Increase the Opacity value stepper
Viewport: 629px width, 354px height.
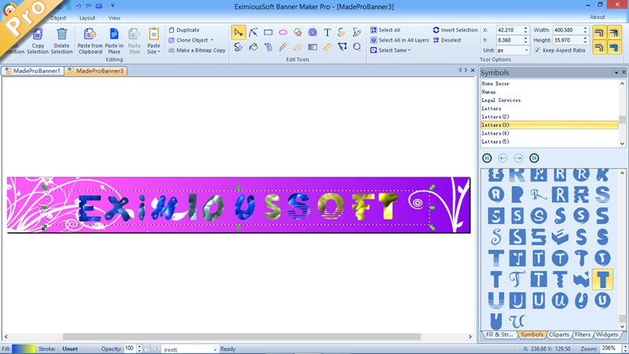pos(140,347)
